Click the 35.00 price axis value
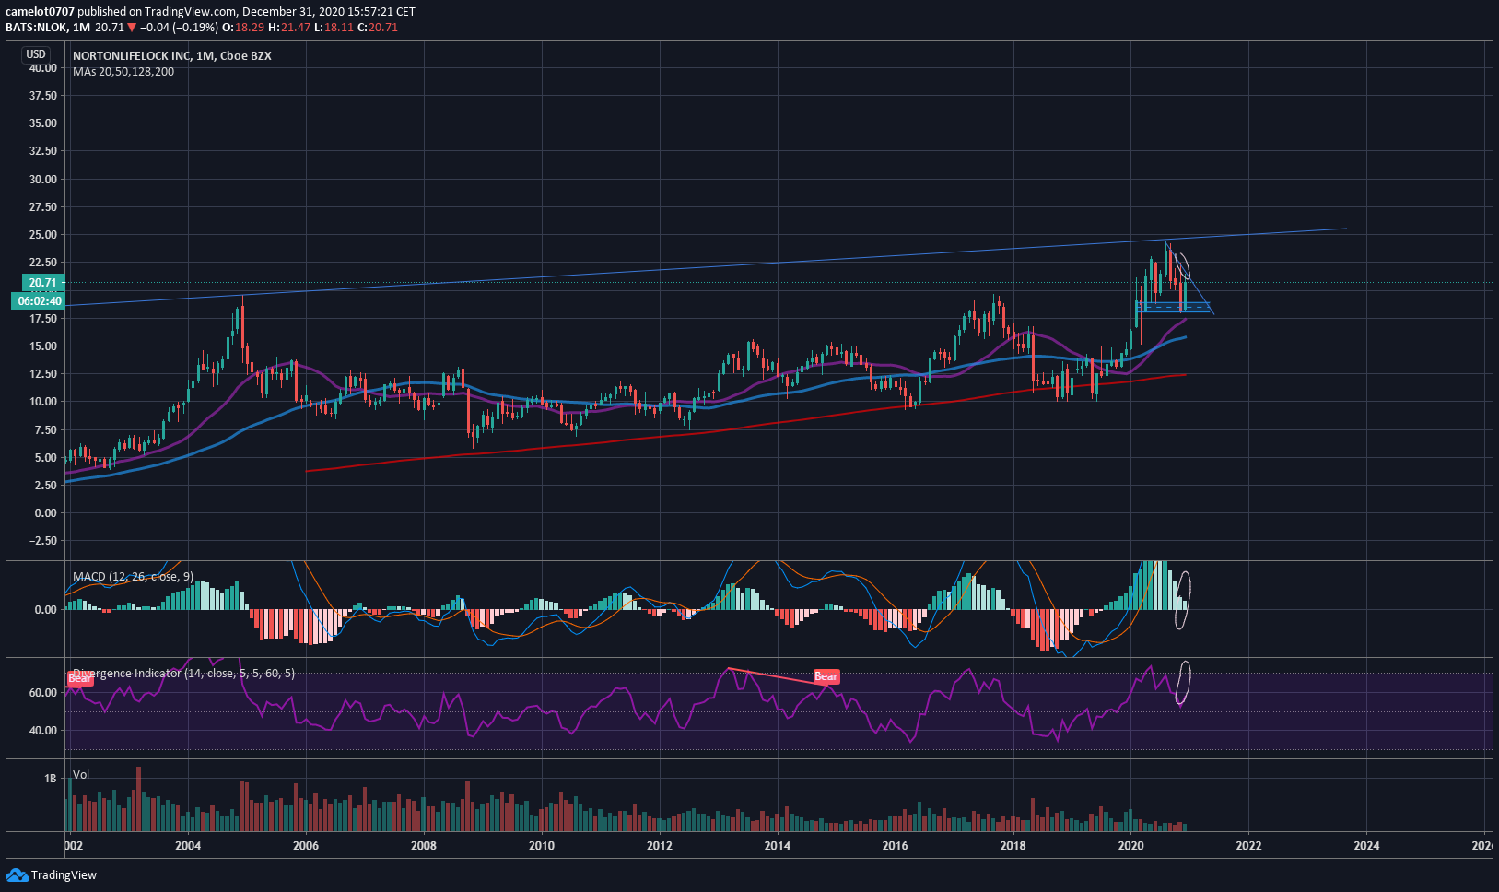1499x892 pixels. point(42,123)
